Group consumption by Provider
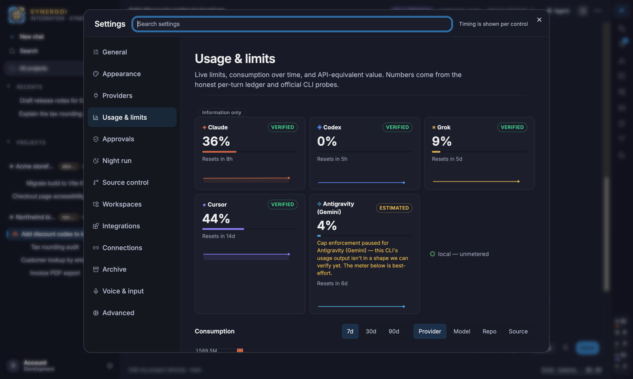The height and width of the screenshot is (379, 633). click(x=430, y=331)
